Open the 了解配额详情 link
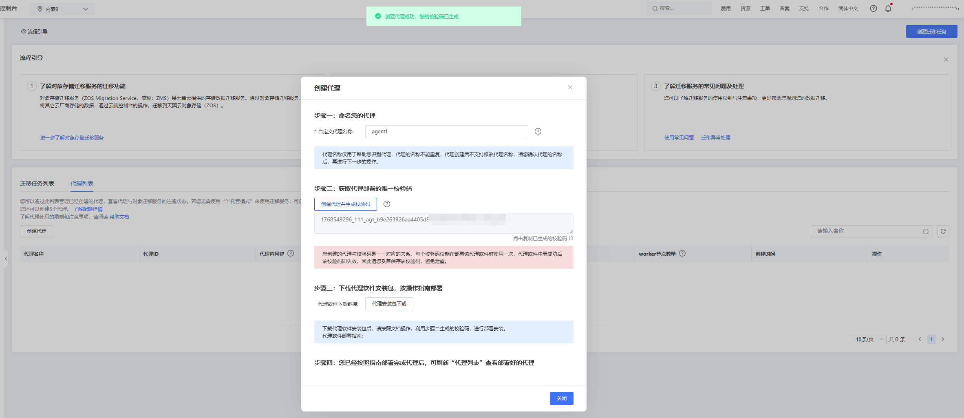964x418 pixels. (88, 209)
